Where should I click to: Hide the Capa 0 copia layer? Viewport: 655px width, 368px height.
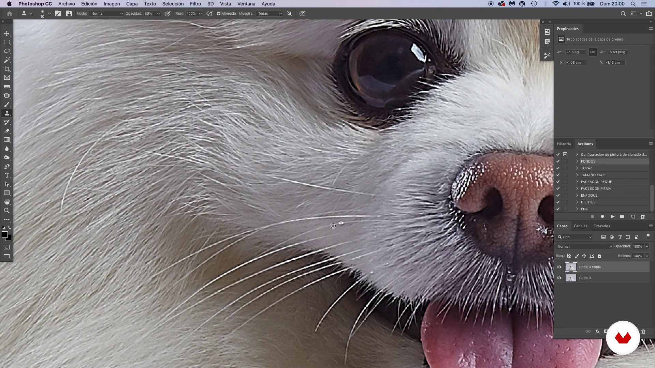pyautogui.click(x=559, y=267)
